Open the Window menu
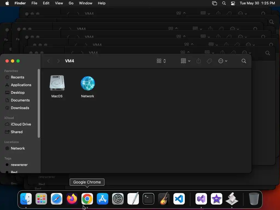The image size is (280, 210). pyautogui.click(x=86, y=3)
